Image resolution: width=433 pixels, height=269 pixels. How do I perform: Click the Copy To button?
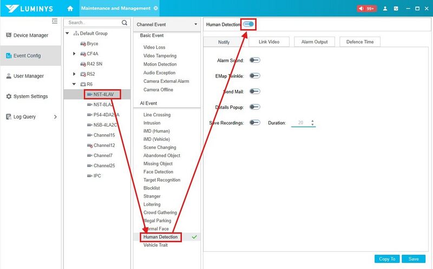pyautogui.click(x=387, y=259)
